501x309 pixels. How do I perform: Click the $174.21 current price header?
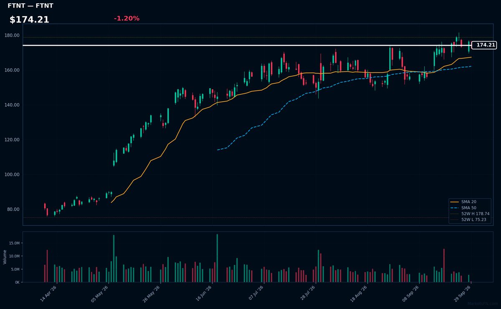pyautogui.click(x=29, y=20)
